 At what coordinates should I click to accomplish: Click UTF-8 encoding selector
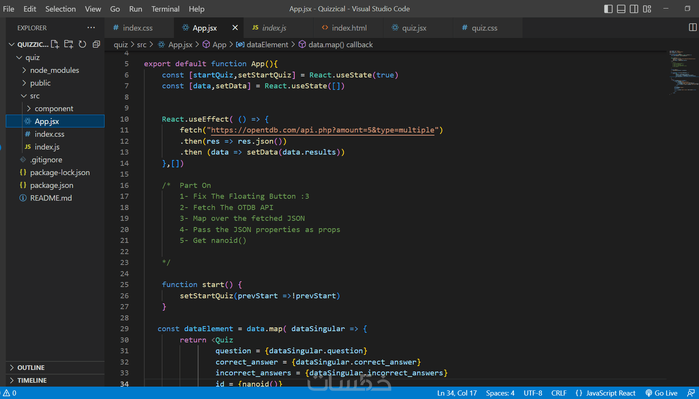(x=533, y=393)
